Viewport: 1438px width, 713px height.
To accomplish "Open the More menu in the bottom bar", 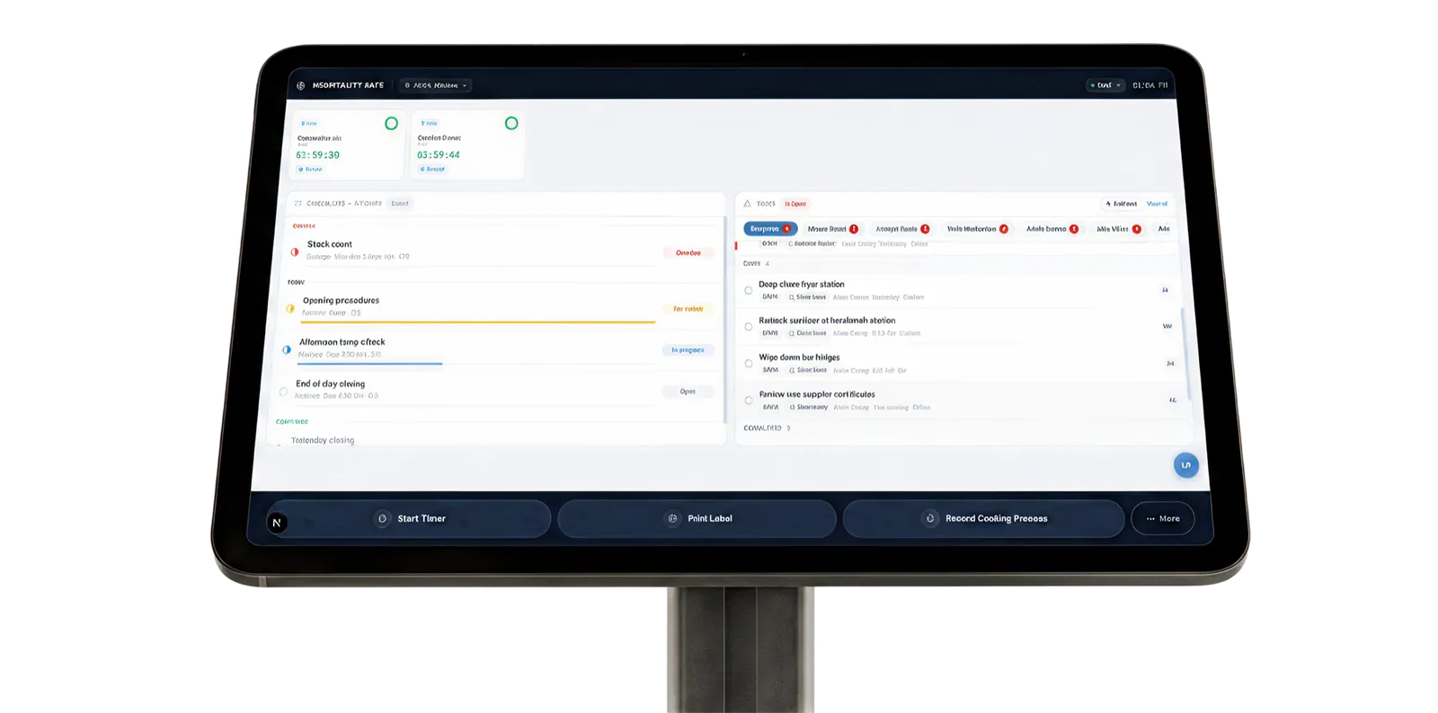I will pyautogui.click(x=1163, y=519).
